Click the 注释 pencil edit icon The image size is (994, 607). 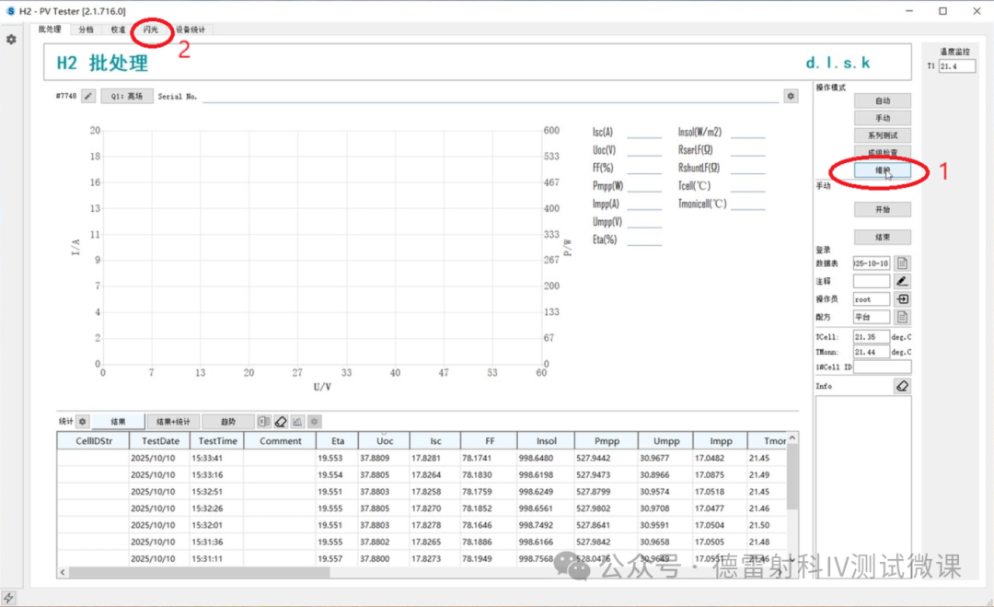[903, 281]
